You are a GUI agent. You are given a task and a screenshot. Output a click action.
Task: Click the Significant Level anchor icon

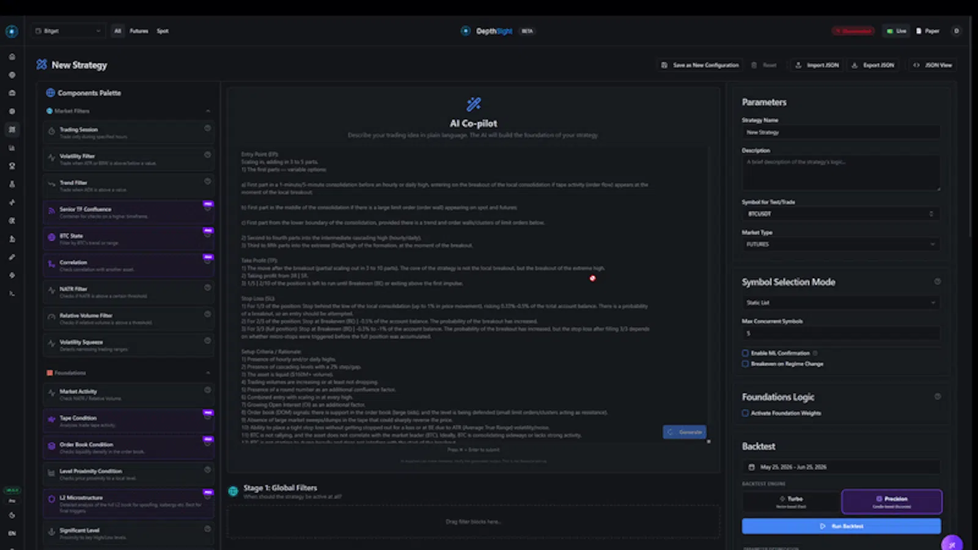pos(51,532)
